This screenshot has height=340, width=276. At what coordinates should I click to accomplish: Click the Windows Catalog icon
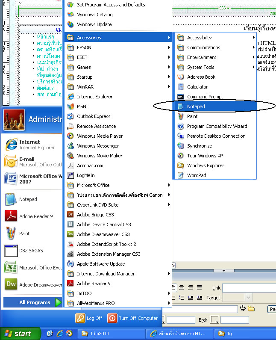pyautogui.click(x=70, y=15)
